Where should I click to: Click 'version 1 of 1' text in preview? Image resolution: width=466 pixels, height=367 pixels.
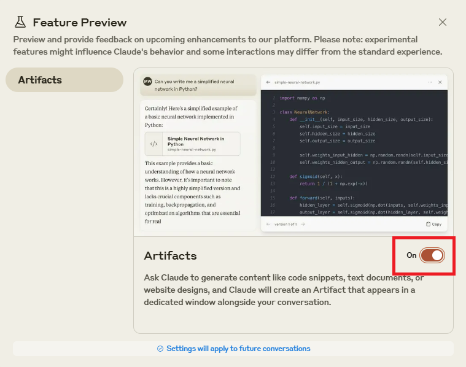tap(285, 225)
